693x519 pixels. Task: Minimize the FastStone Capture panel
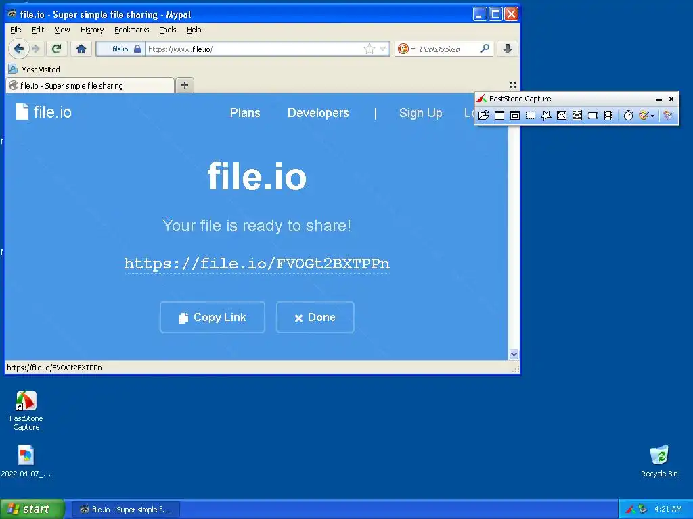(659, 99)
